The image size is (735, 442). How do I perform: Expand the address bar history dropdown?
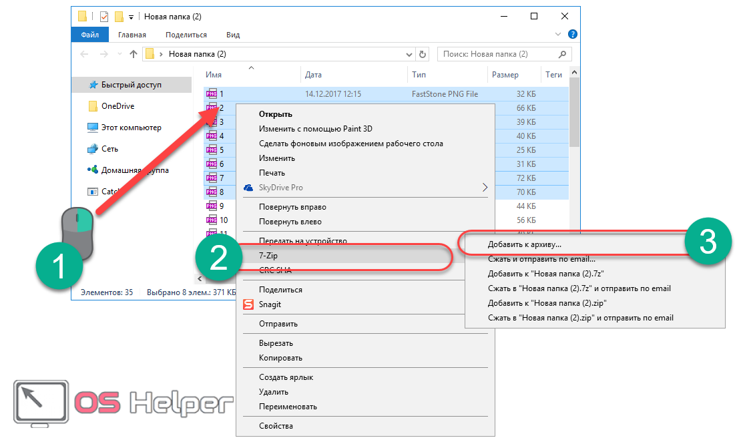[409, 54]
